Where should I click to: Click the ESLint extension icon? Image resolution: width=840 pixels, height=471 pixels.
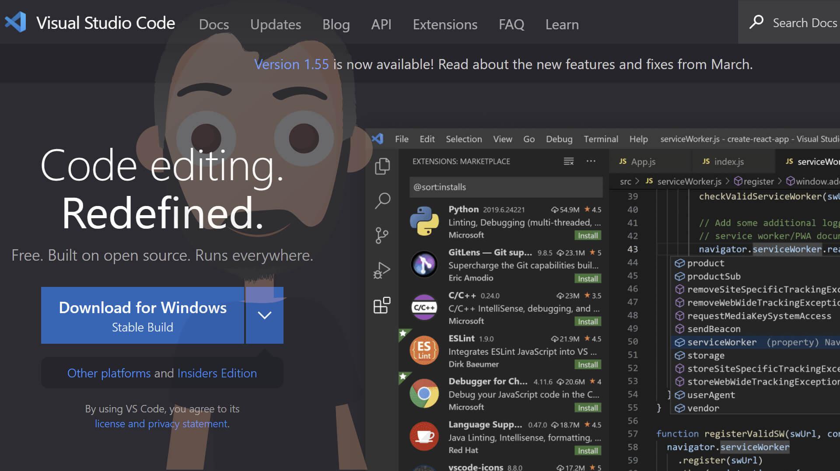tap(424, 350)
